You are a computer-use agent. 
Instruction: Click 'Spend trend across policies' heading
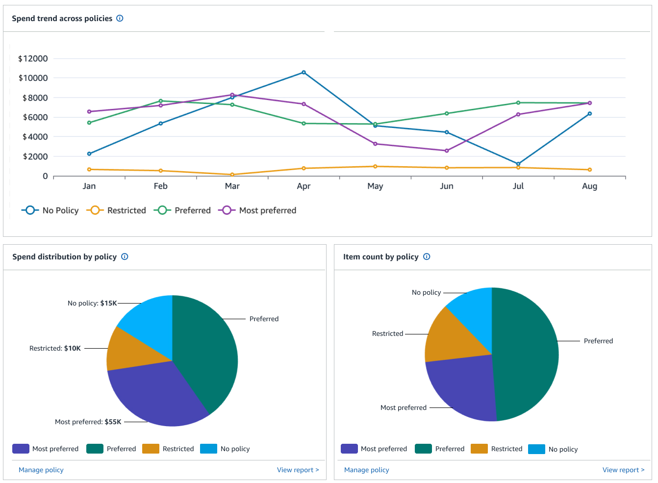(x=62, y=18)
